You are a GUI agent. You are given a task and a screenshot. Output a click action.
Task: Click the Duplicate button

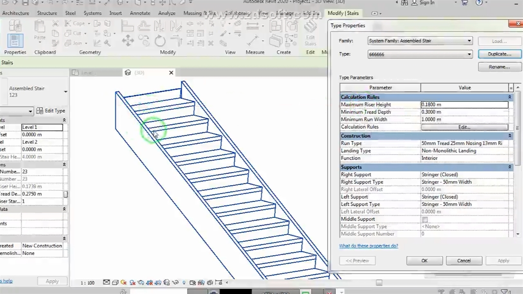click(499, 54)
